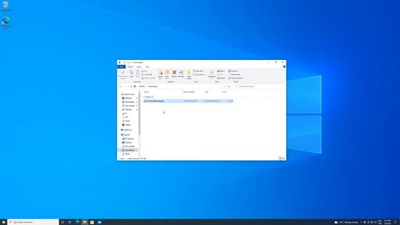Select This PC in the navigation pane
This screenshot has width=400, height=225.
[126, 135]
